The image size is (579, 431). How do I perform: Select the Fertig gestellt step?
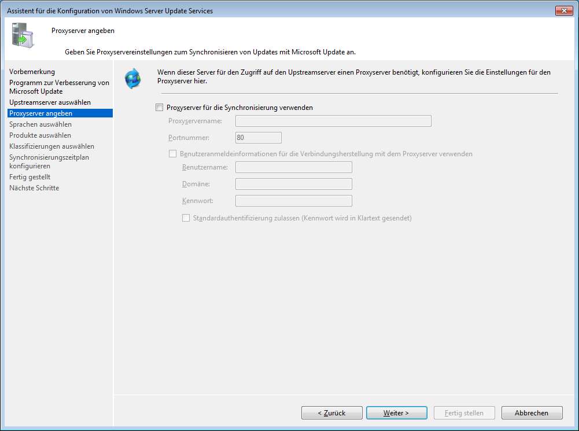pos(29,177)
